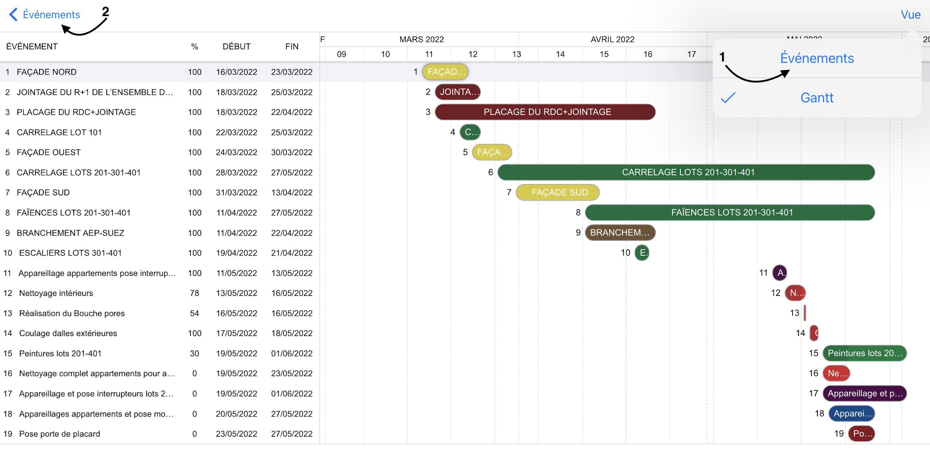Click the PLACAGE DU RDC+JOINTAGE bar
Image resolution: width=930 pixels, height=461 pixels.
545,112
